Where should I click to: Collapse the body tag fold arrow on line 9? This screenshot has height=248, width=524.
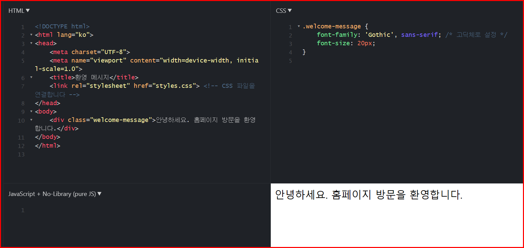[31, 111]
